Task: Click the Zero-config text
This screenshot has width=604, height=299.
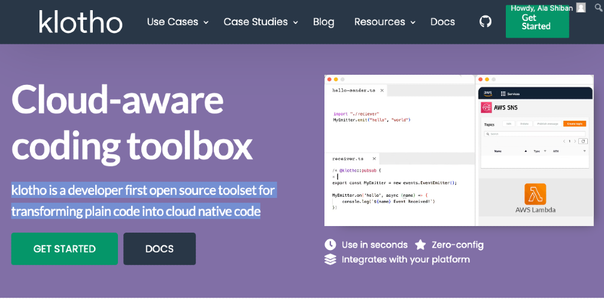Action: (x=457, y=245)
